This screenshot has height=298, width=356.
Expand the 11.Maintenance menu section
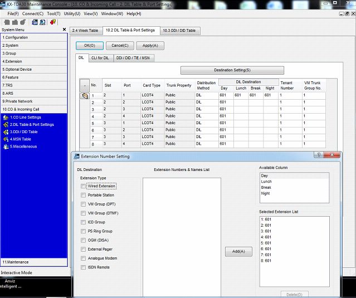coord(34,262)
